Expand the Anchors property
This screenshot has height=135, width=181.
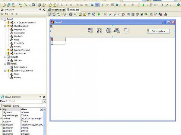click(1, 118)
